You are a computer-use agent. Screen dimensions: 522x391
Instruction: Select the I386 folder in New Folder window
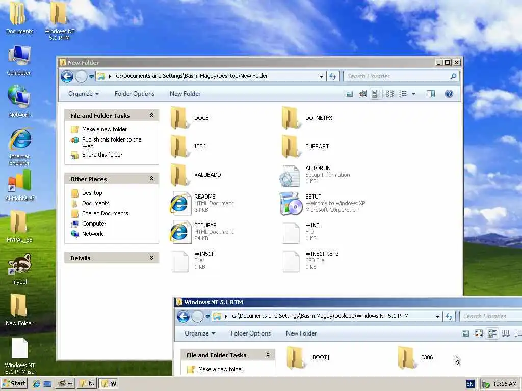[189, 146]
